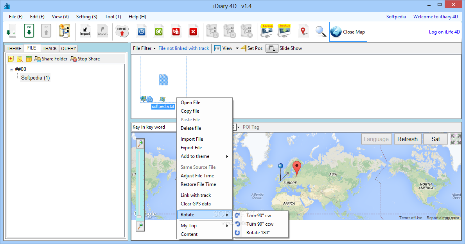Image resolution: width=465 pixels, height=244 pixels.
Task: Click the map Refresh button
Action: tap(408, 139)
